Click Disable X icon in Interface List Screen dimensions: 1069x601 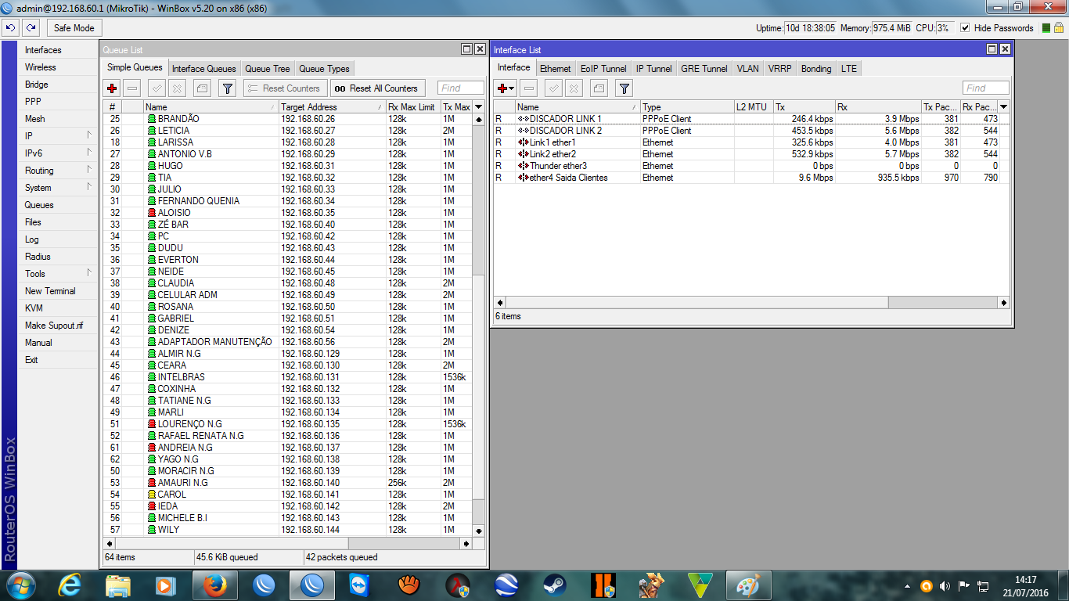tap(574, 88)
